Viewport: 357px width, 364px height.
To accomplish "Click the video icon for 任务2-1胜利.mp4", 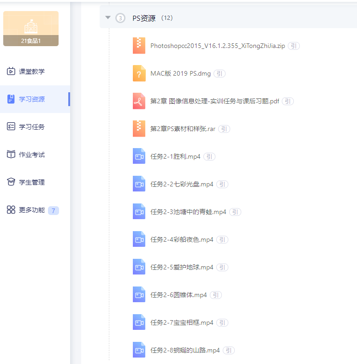I will click(x=139, y=156).
